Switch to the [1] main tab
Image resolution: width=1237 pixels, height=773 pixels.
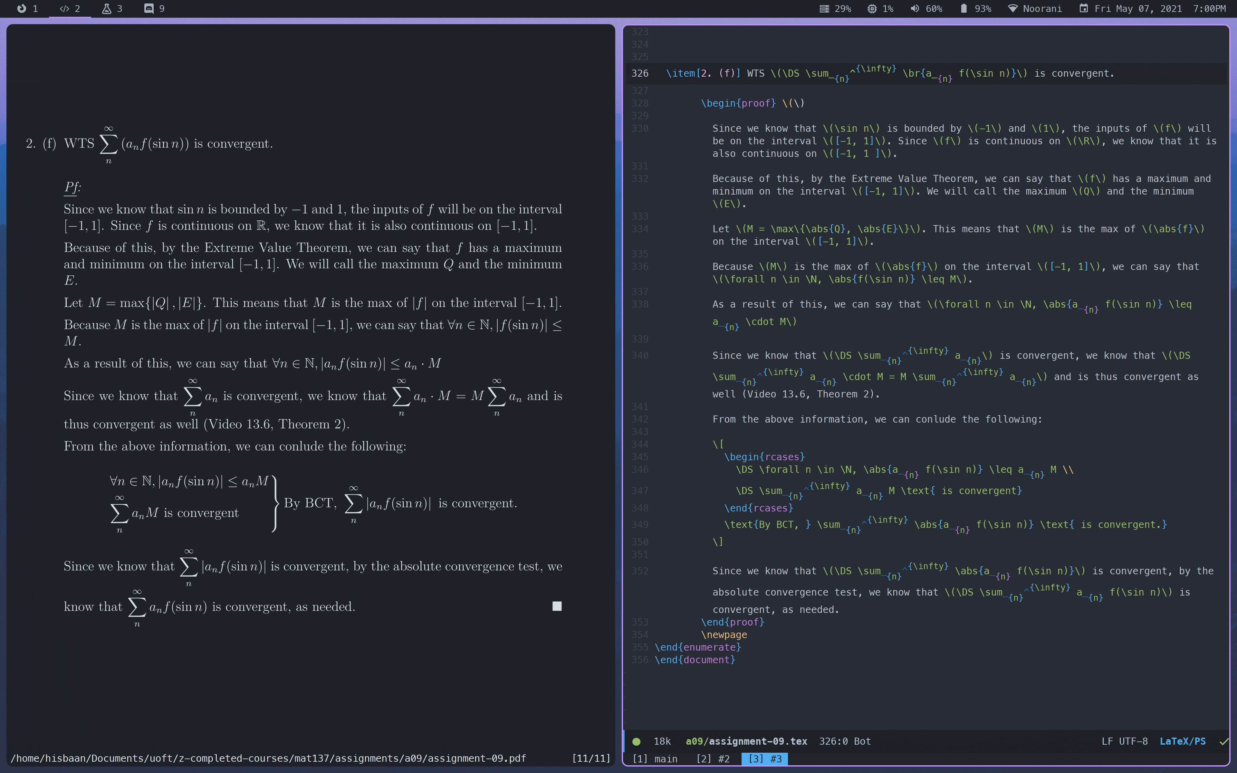(x=655, y=759)
